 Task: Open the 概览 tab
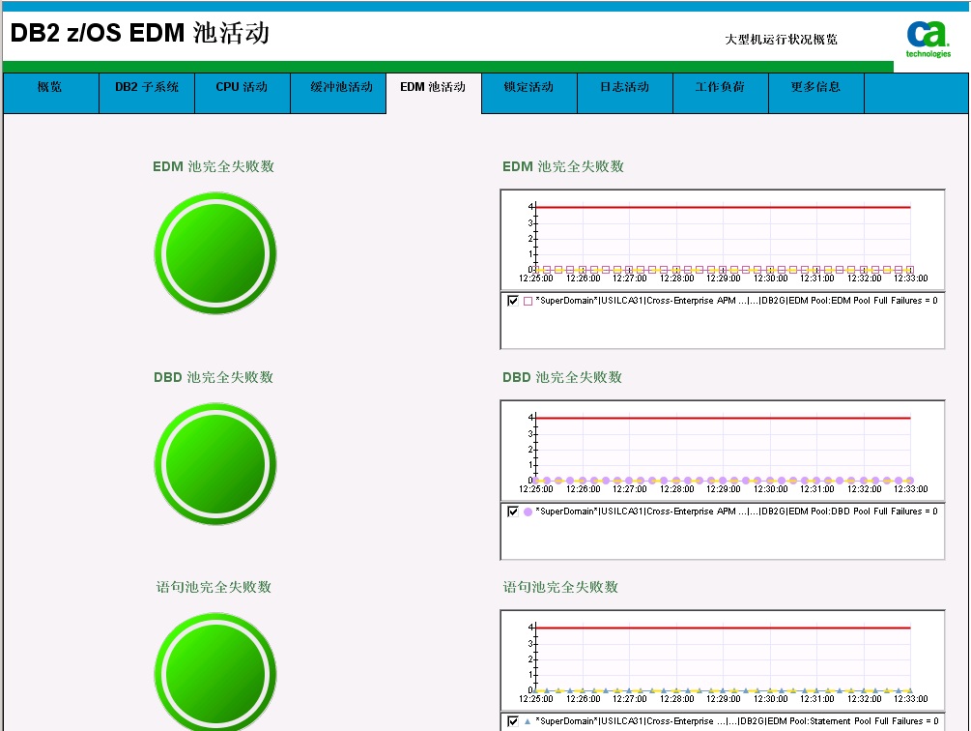pos(51,93)
